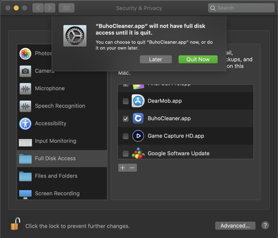Click the Google Software Update icon
Screen dimensions: 278x238
[138, 153]
